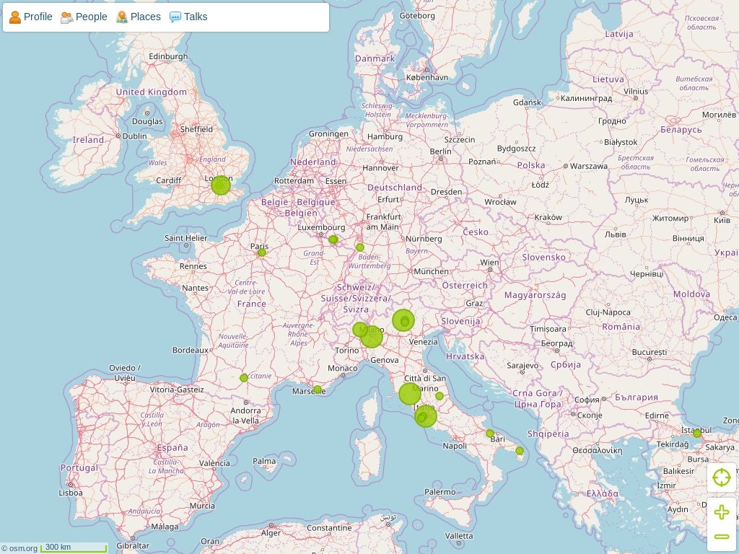Select the small green marker at Paris
Viewport: 739px width, 554px height.
coord(262,252)
